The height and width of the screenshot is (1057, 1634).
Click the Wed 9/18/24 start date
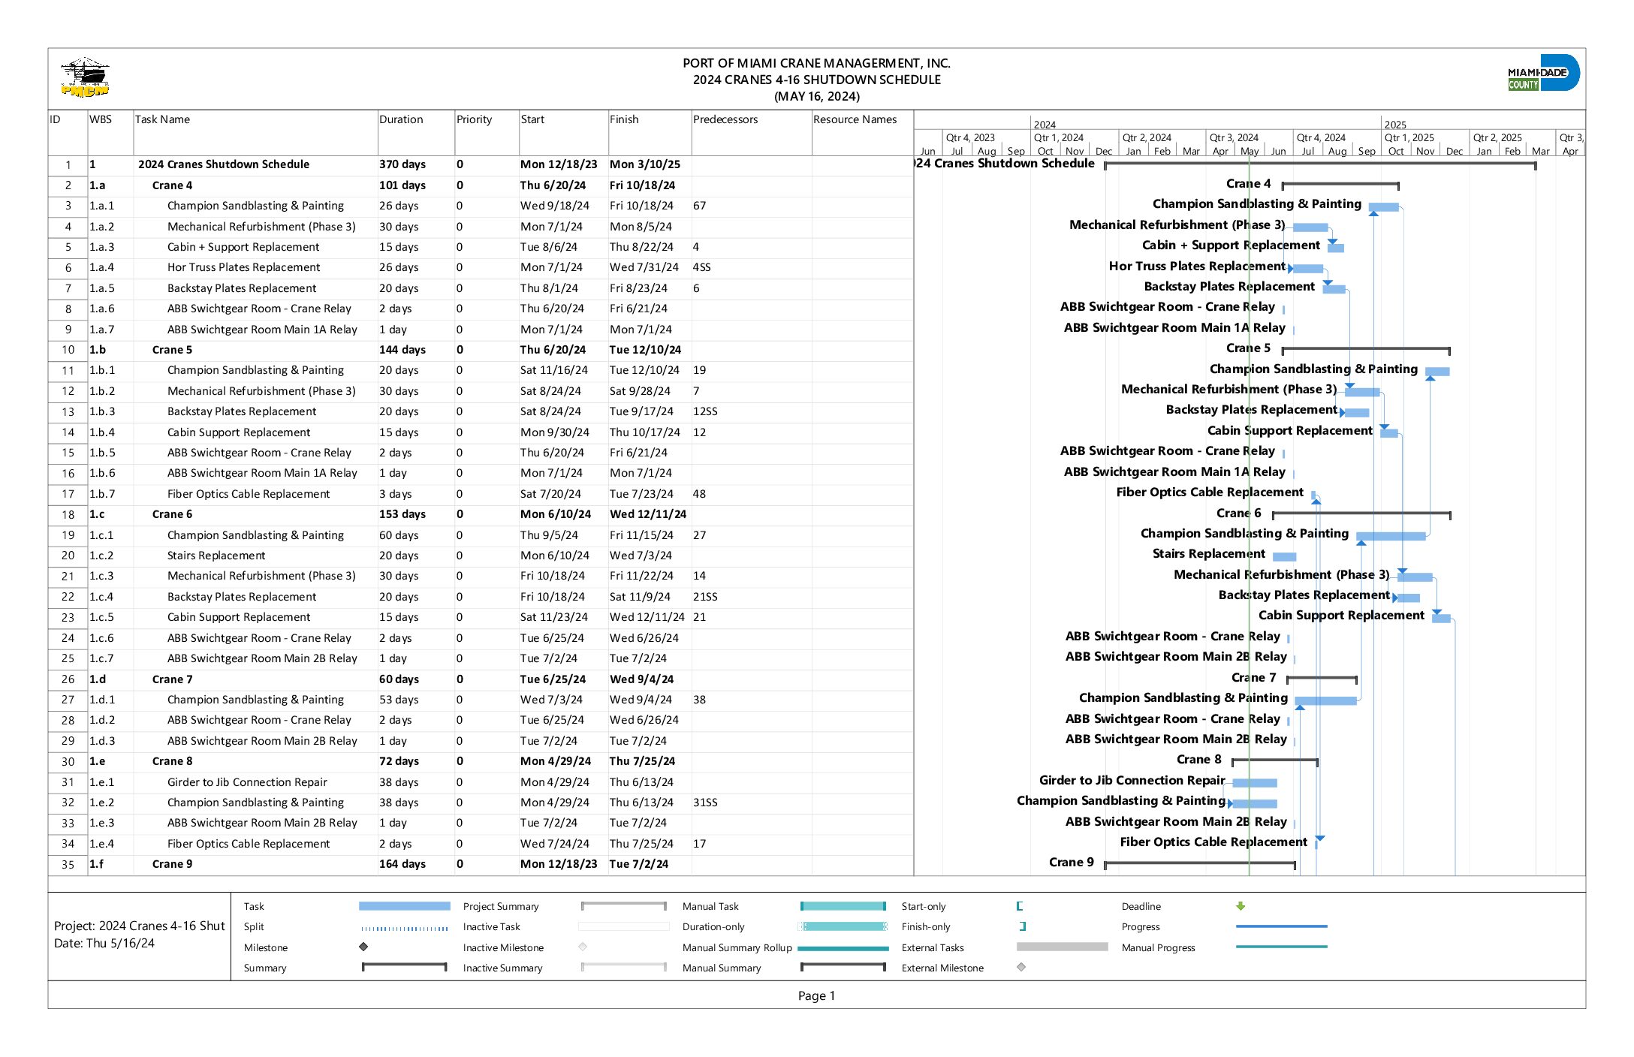(x=555, y=206)
